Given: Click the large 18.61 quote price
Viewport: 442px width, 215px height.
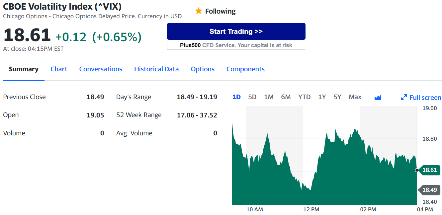Looking at the screenshot, I should pyautogui.click(x=27, y=35).
